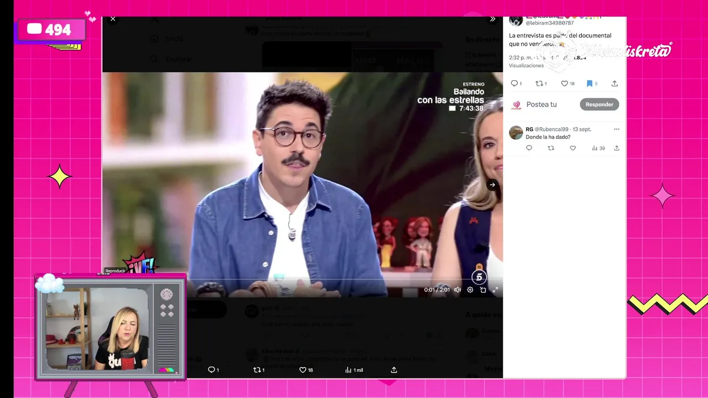Viewport: 708px width, 398px height.
Task: Share RG's comment
Action: coord(617,148)
